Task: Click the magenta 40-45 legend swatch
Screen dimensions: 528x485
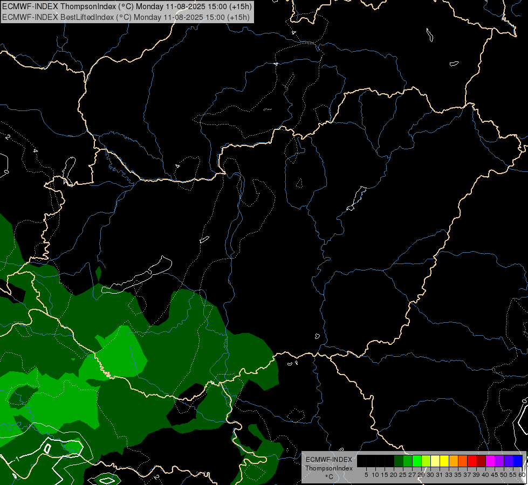Action: click(490, 461)
